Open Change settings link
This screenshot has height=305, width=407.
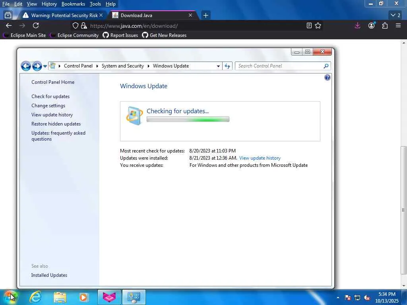[48, 106]
